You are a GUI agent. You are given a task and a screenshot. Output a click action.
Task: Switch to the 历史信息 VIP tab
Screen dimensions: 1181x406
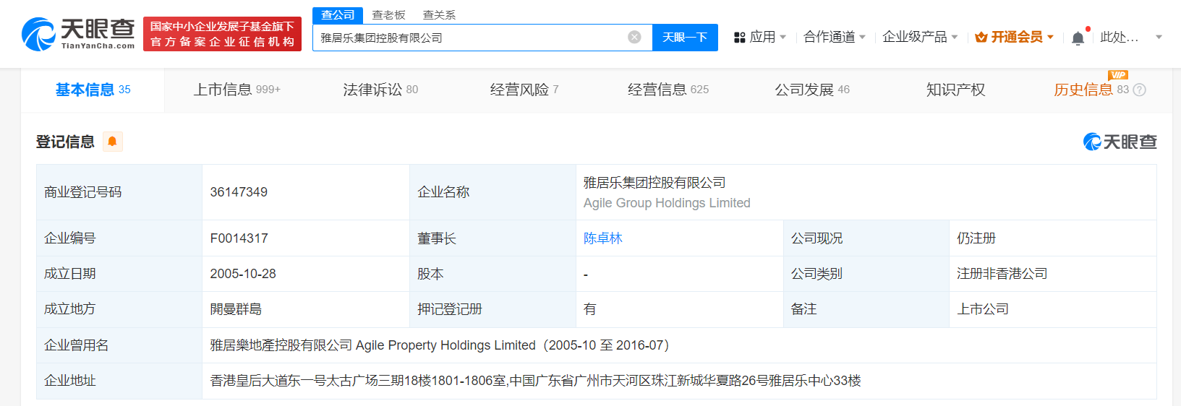pos(1083,90)
